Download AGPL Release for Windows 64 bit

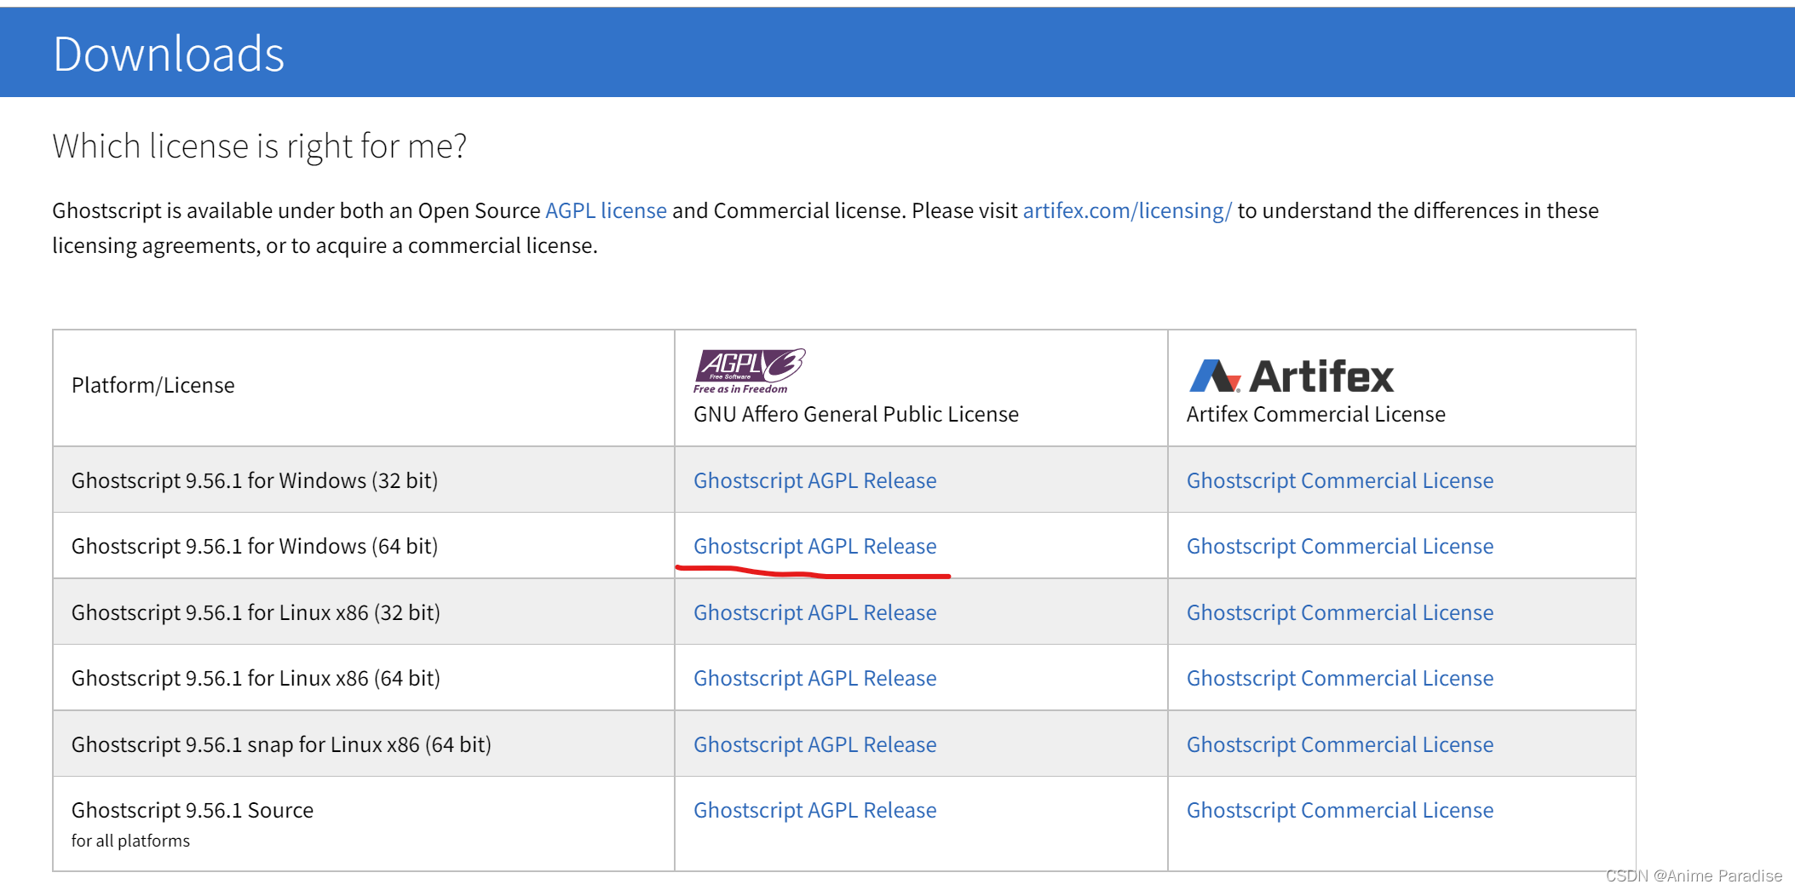click(814, 546)
